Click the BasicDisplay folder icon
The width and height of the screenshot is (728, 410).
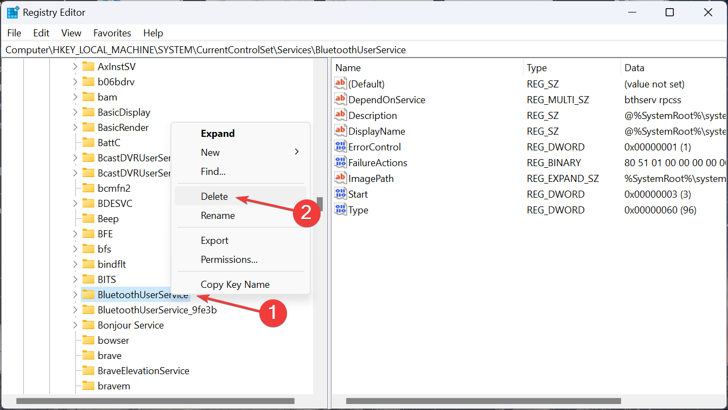pos(88,112)
